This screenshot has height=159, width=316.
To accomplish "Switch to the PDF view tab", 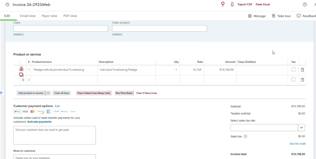I will pyautogui.click(x=70, y=16).
